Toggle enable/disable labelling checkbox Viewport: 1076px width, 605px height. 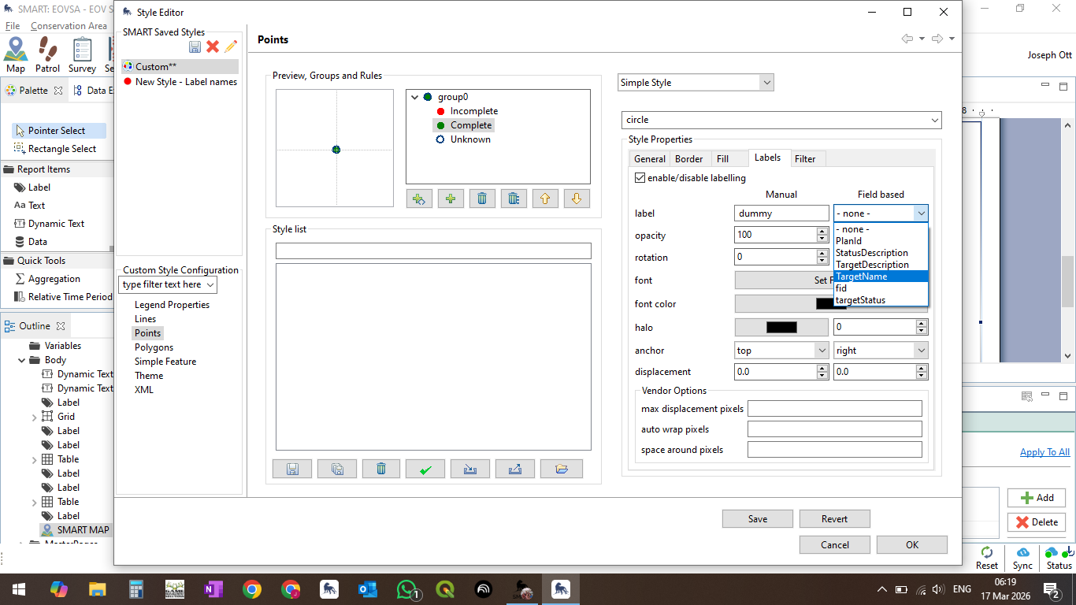pyautogui.click(x=640, y=178)
